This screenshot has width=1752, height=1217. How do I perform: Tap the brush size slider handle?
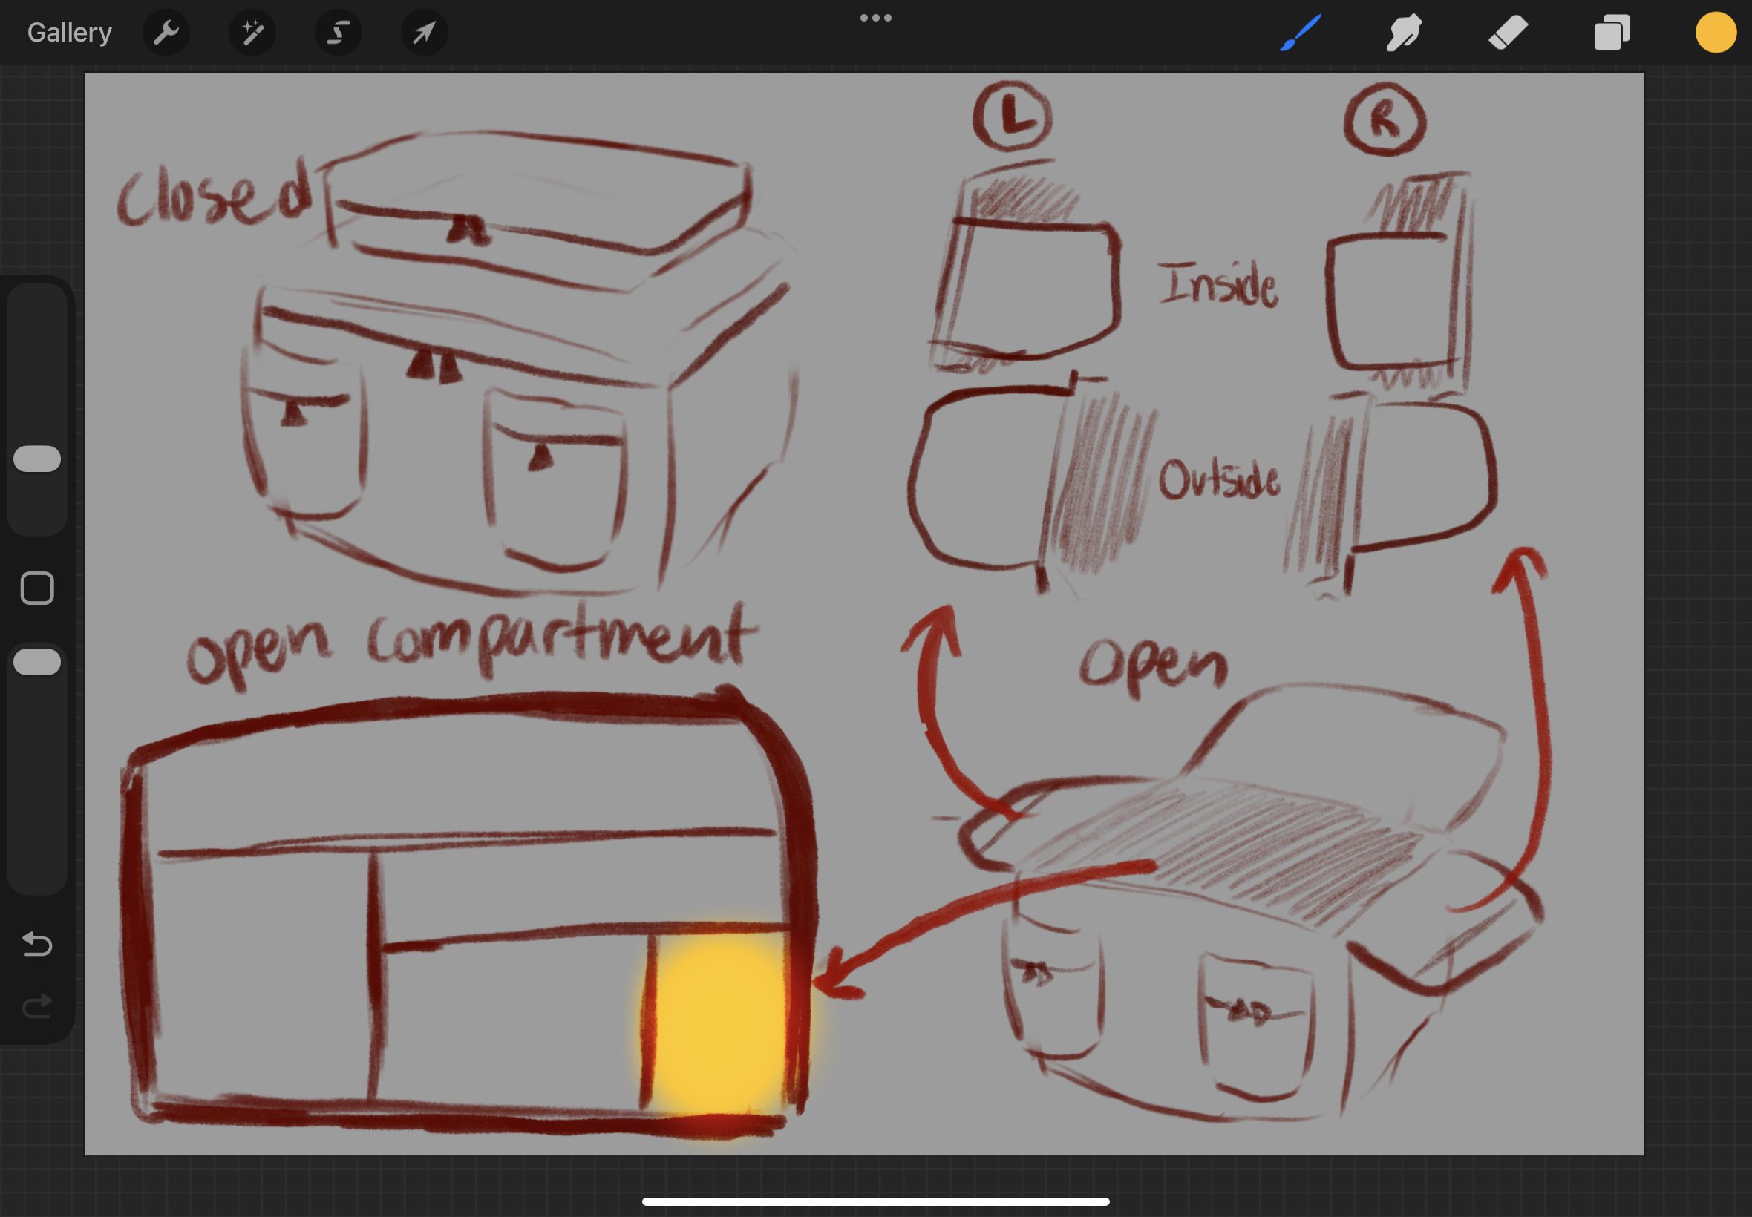click(x=37, y=459)
